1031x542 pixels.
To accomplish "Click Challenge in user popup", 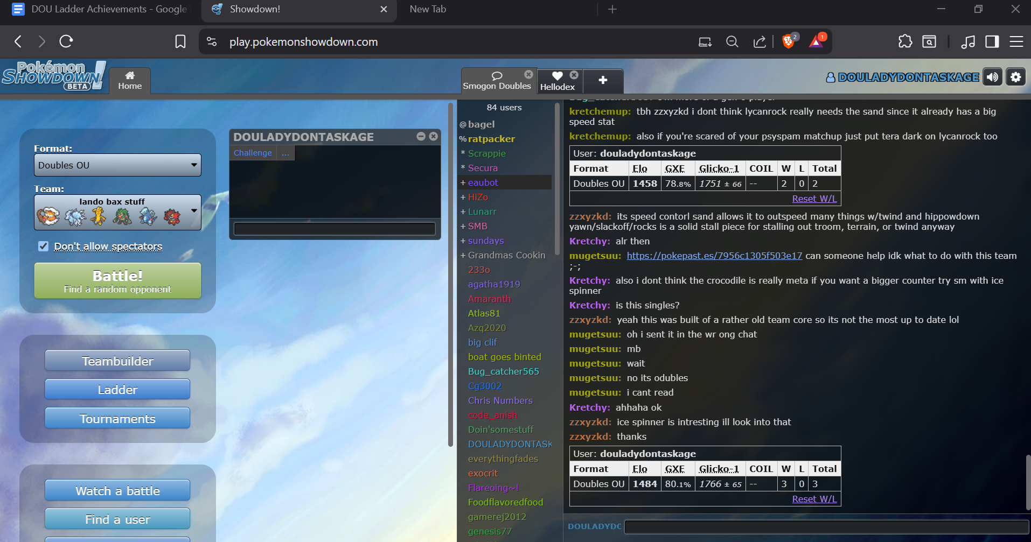I will coord(253,153).
